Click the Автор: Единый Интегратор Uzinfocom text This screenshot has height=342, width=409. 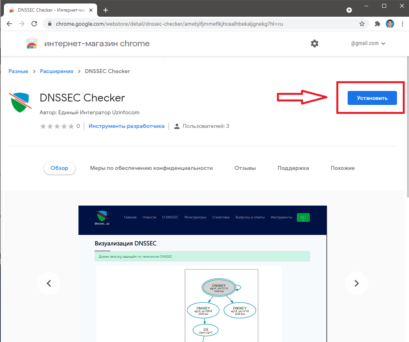tap(89, 113)
